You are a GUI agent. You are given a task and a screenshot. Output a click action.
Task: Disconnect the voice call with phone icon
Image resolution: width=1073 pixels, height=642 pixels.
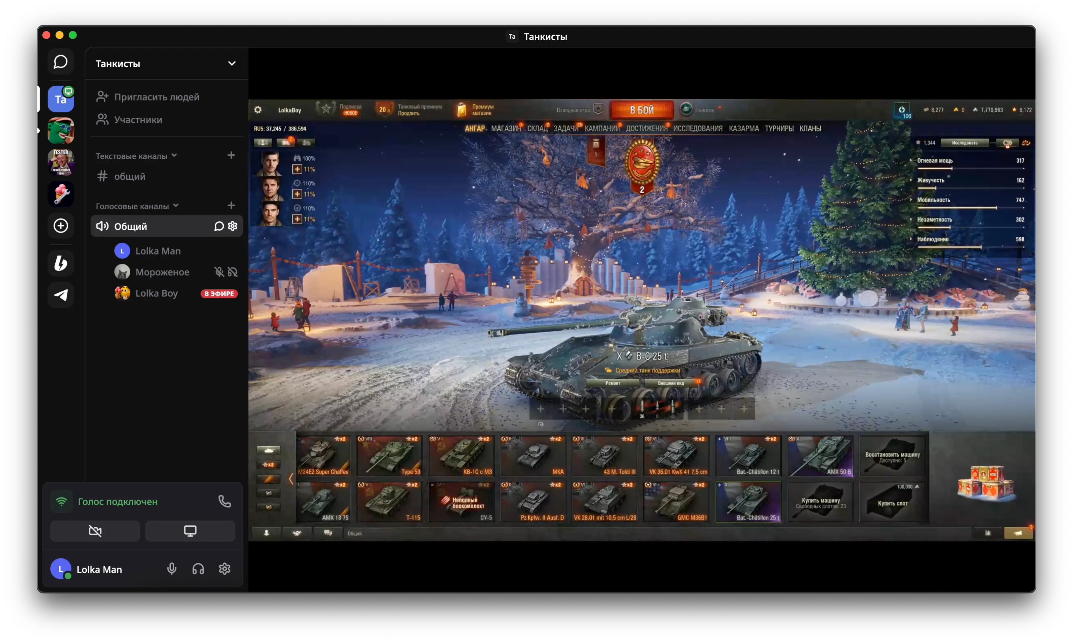click(x=224, y=502)
